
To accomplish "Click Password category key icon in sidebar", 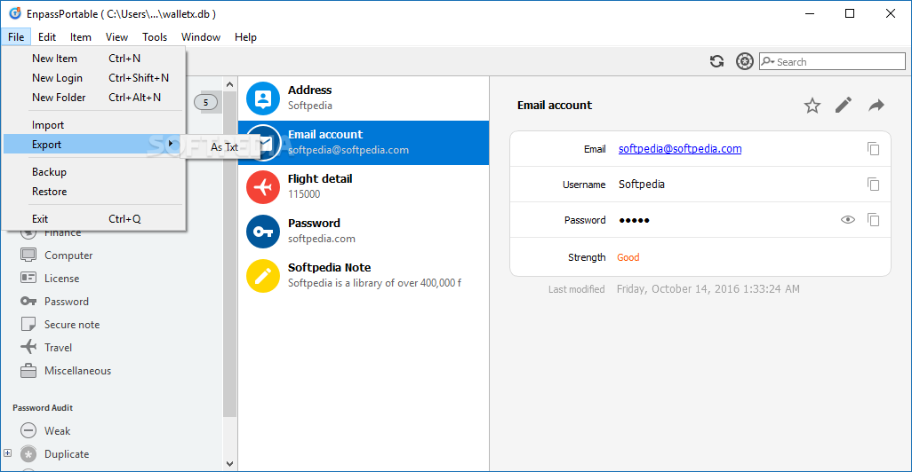I will tap(28, 301).
